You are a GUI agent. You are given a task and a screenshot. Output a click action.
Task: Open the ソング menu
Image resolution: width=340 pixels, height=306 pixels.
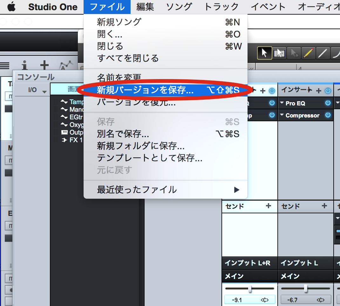coord(179,7)
